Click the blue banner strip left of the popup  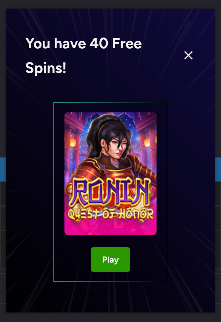tap(3, 169)
